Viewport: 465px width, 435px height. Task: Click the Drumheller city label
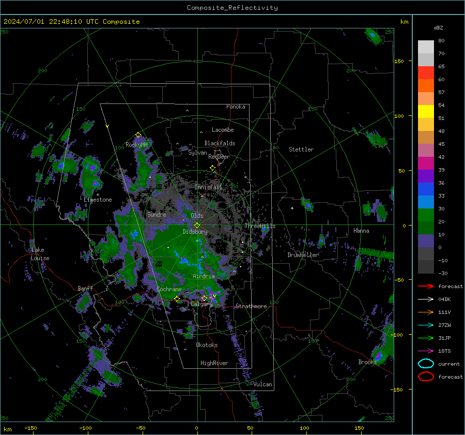pos(303,255)
